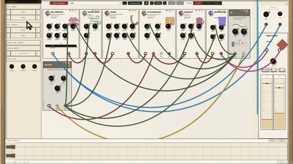Duplicate the collective module
This screenshot has height=164, width=293.
coord(70,11)
